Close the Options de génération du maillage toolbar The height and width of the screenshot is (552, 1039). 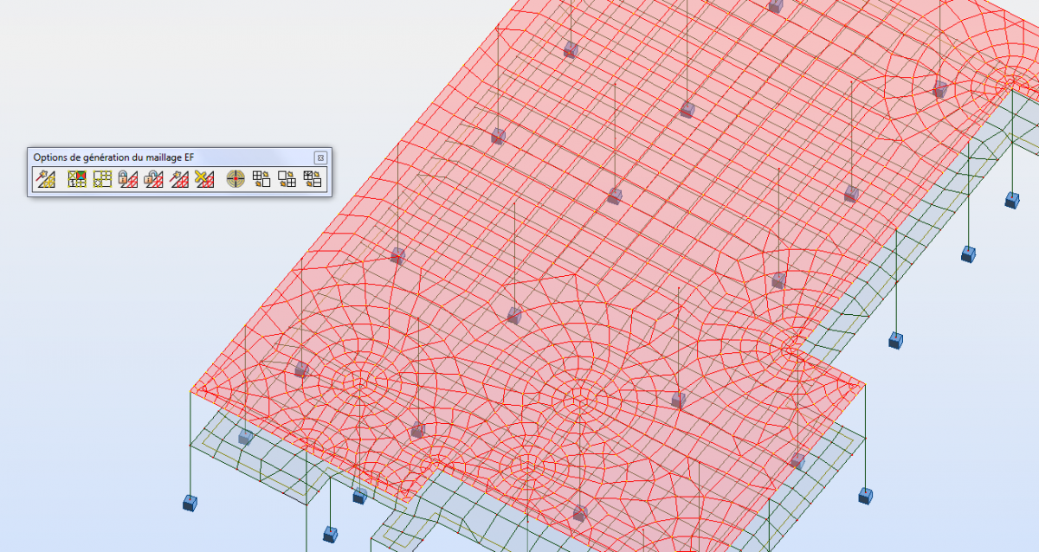tap(320, 157)
